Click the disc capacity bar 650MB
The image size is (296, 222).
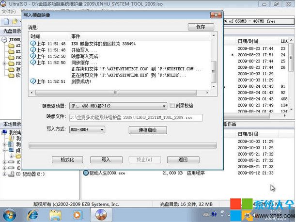258,21
